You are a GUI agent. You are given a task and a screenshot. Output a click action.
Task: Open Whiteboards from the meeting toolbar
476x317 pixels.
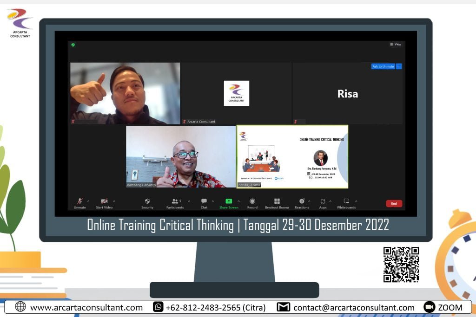click(346, 201)
